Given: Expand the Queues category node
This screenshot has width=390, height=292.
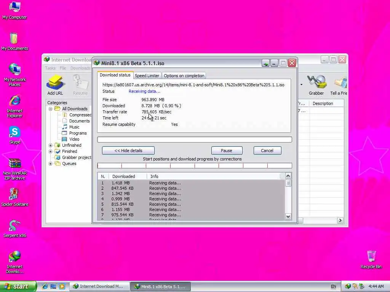Looking at the screenshot, I should click(51, 163).
